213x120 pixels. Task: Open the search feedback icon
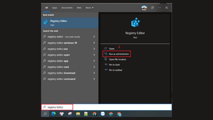click(x=153, y=8)
